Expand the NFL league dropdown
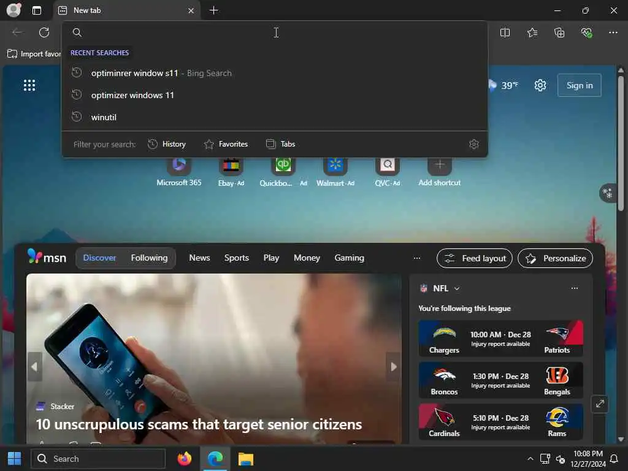Viewport: 628px width, 471px height. pyautogui.click(x=457, y=288)
